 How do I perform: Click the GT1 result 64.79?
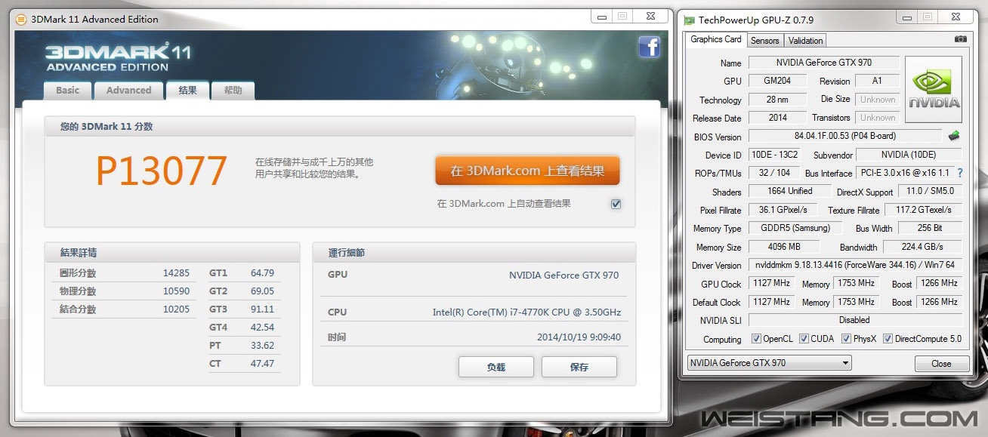tap(262, 273)
